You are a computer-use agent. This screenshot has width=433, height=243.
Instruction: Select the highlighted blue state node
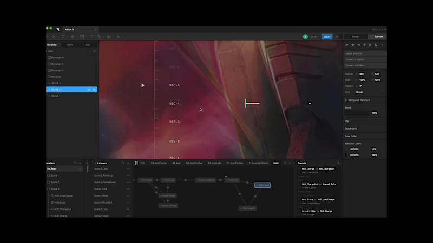pos(263,185)
